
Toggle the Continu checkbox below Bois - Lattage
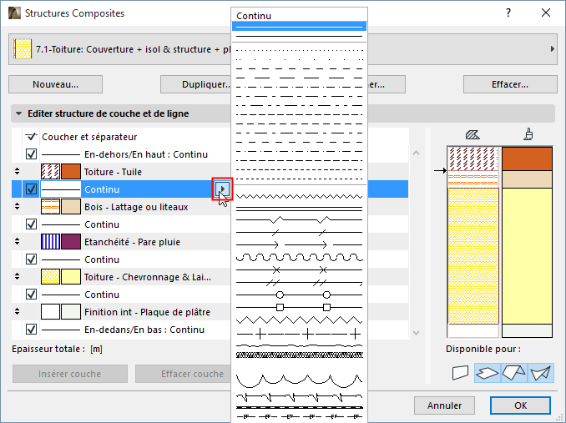31,224
